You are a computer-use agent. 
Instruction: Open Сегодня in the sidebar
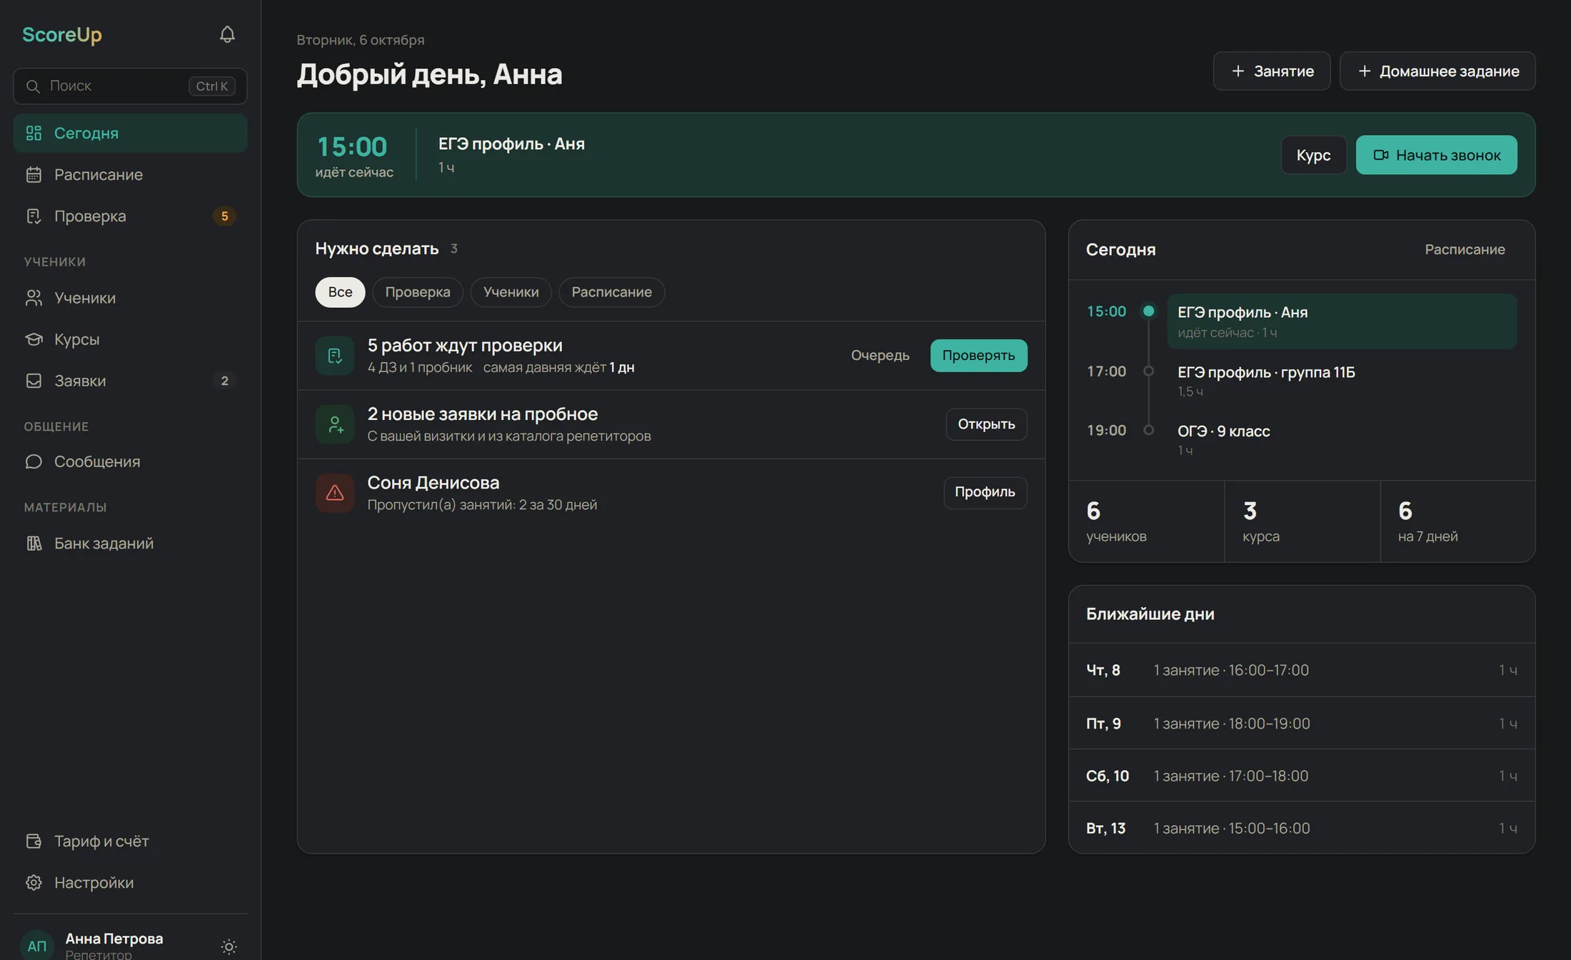coord(131,134)
